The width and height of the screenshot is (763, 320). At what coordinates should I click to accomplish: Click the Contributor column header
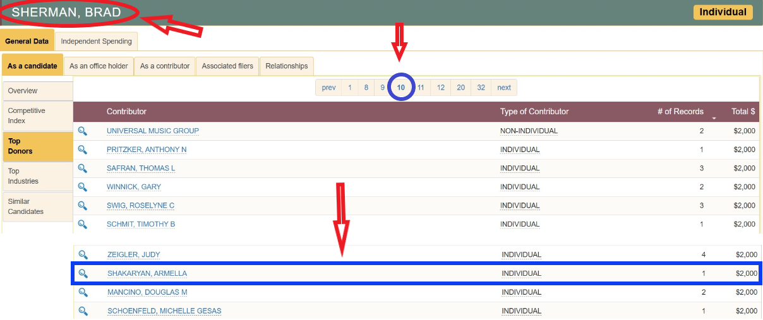[126, 112]
